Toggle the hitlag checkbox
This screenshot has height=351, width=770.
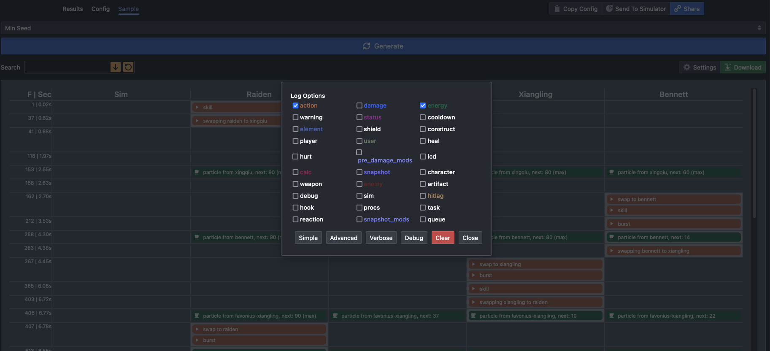click(423, 196)
